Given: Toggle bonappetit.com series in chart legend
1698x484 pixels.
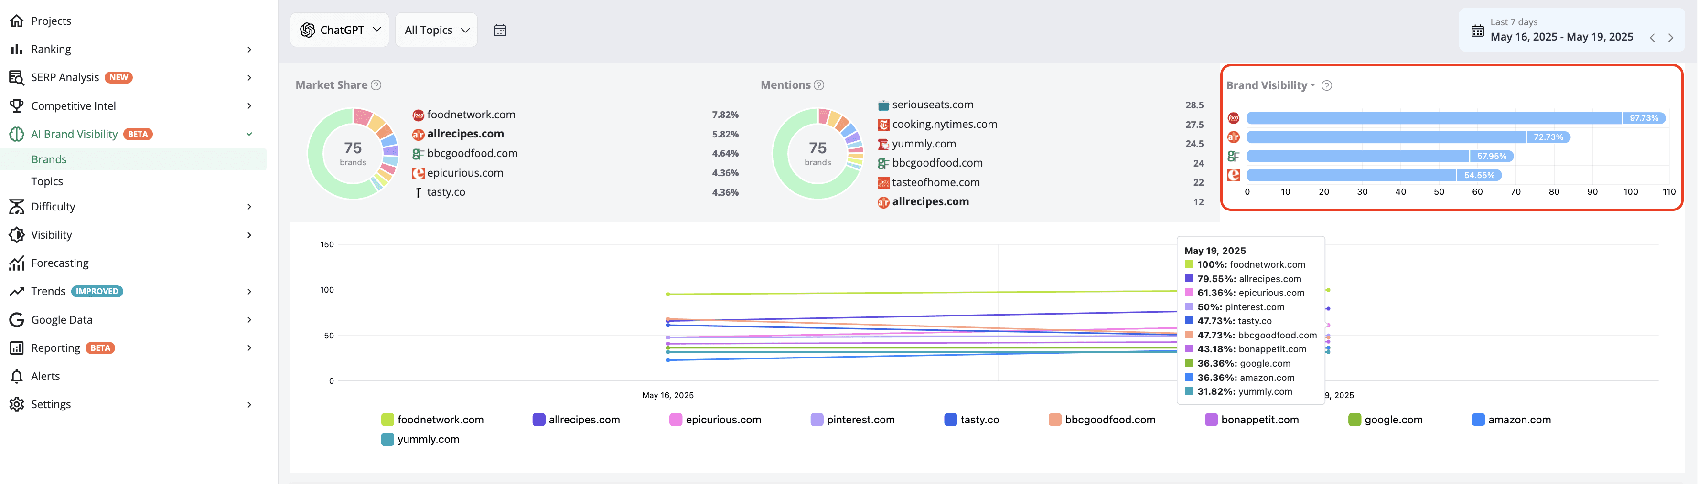Looking at the screenshot, I should [x=1252, y=420].
